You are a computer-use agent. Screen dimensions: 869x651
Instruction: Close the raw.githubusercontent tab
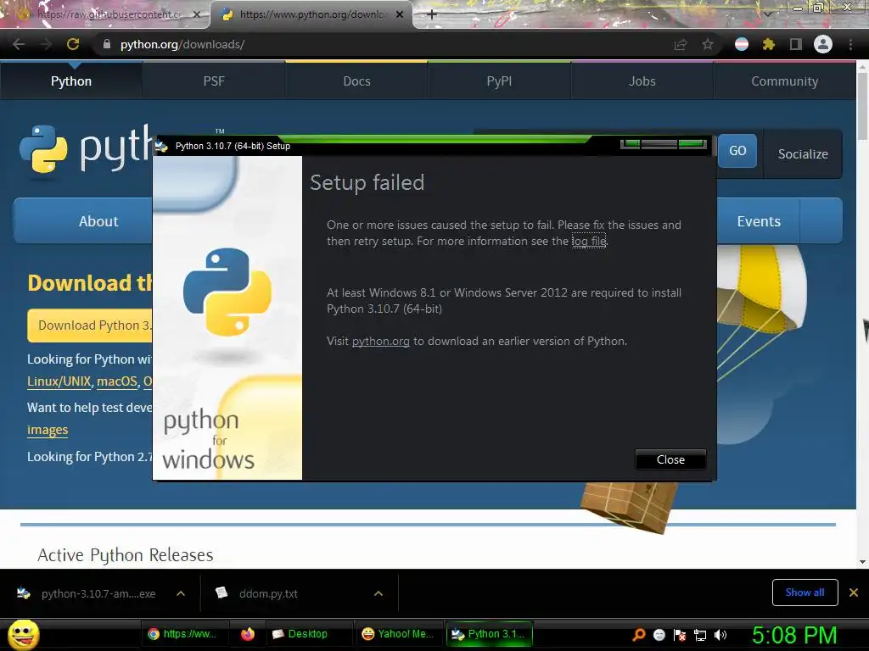(x=196, y=14)
